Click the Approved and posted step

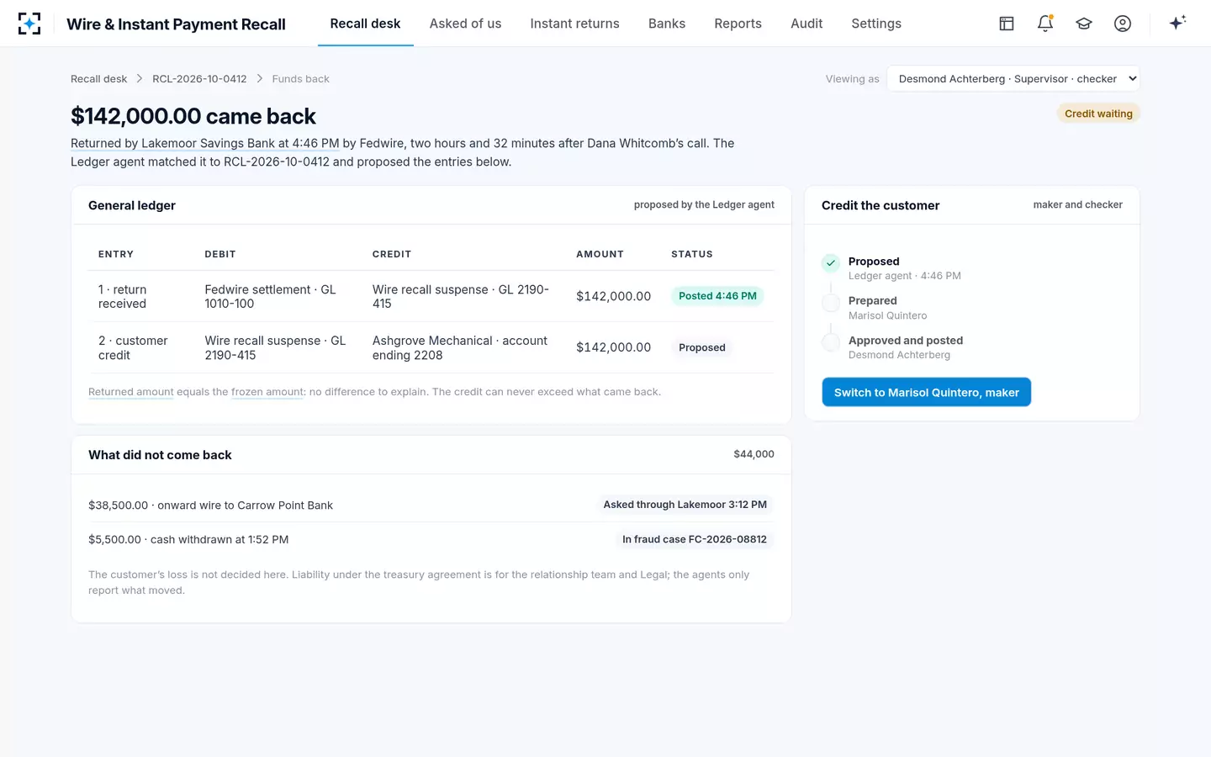(x=906, y=347)
